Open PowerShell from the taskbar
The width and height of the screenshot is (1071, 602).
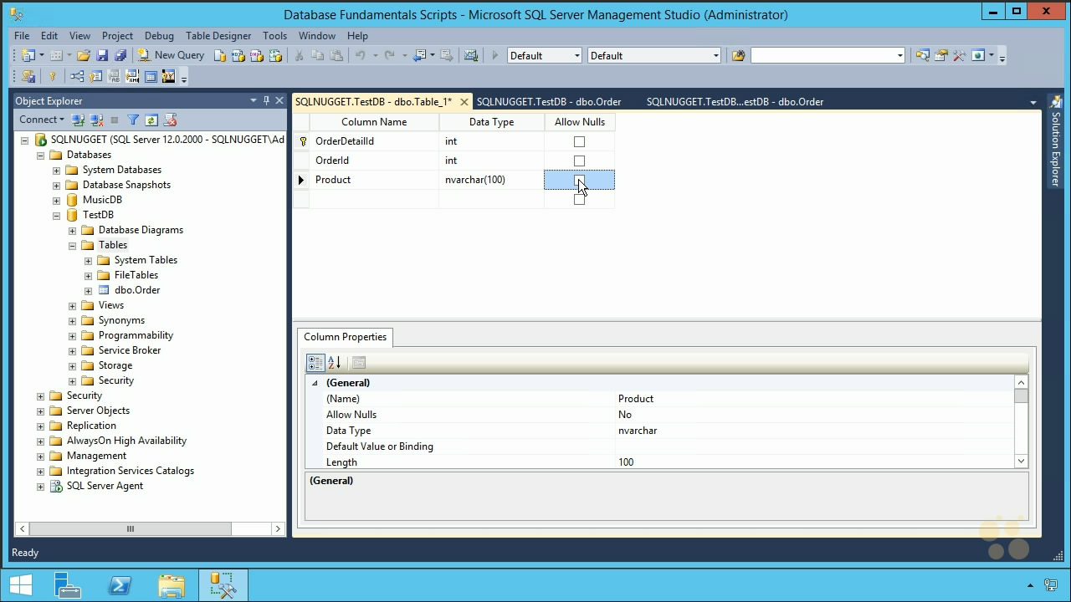click(120, 584)
